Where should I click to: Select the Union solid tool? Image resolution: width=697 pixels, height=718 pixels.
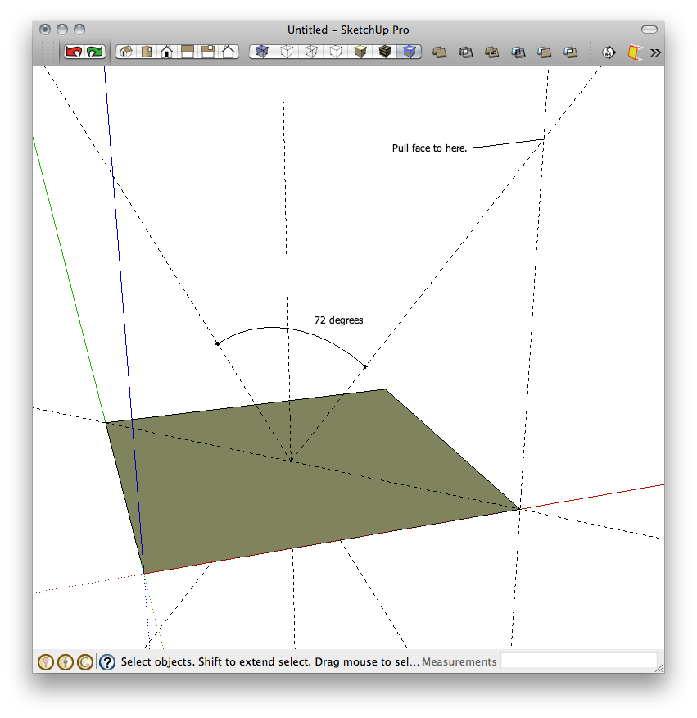click(x=492, y=52)
